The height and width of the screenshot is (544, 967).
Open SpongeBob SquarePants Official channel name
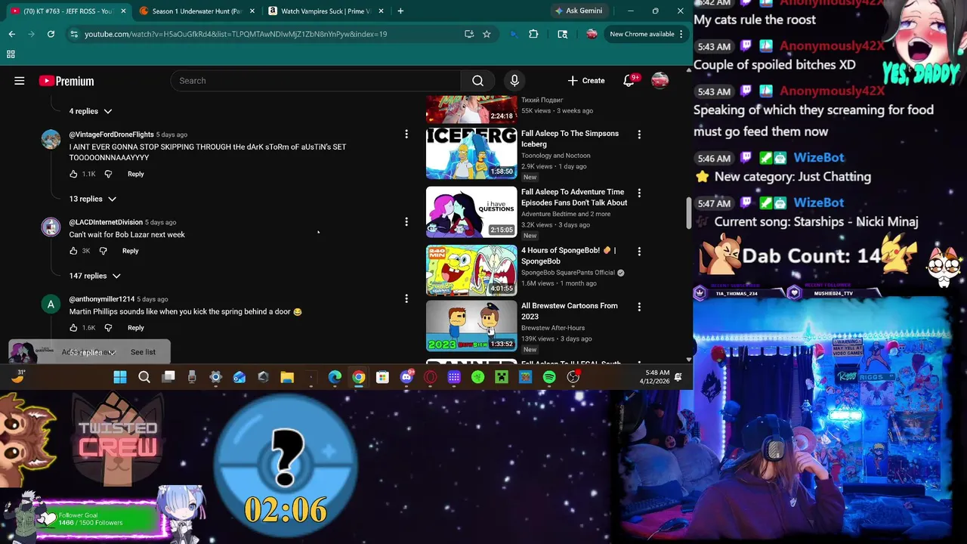(568, 273)
